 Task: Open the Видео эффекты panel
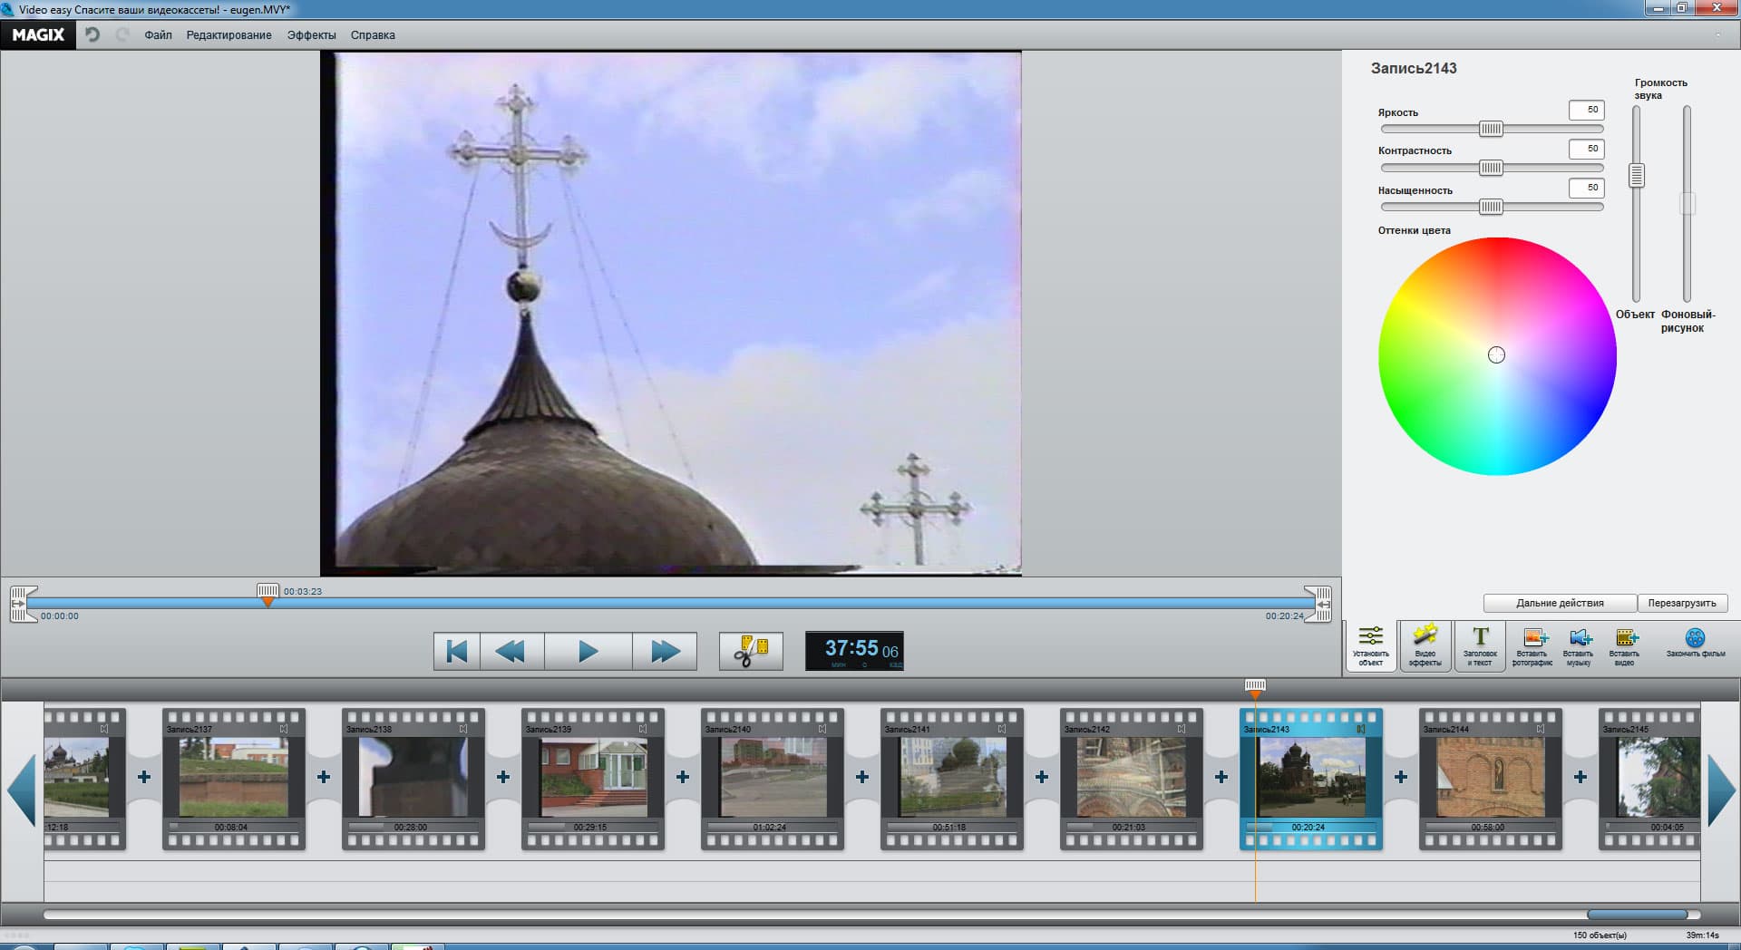[x=1425, y=645]
